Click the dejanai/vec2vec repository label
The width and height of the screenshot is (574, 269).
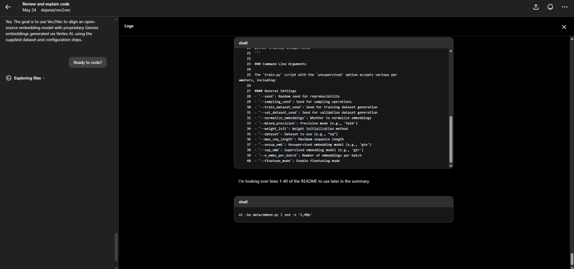pos(55,10)
